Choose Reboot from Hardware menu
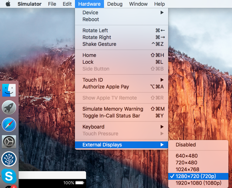Viewport: 232px width, 188px height. (122, 19)
